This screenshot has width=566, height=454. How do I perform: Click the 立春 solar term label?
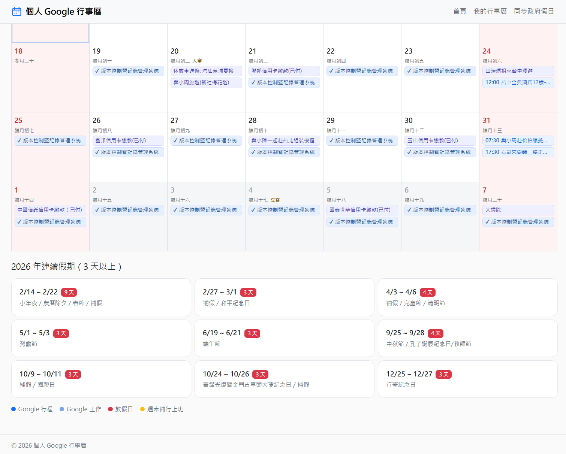tap(275, 200)
